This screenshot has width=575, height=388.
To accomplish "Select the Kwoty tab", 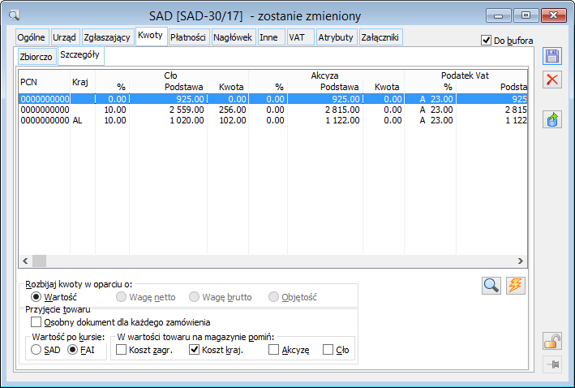I will click(x=150, y=36).
